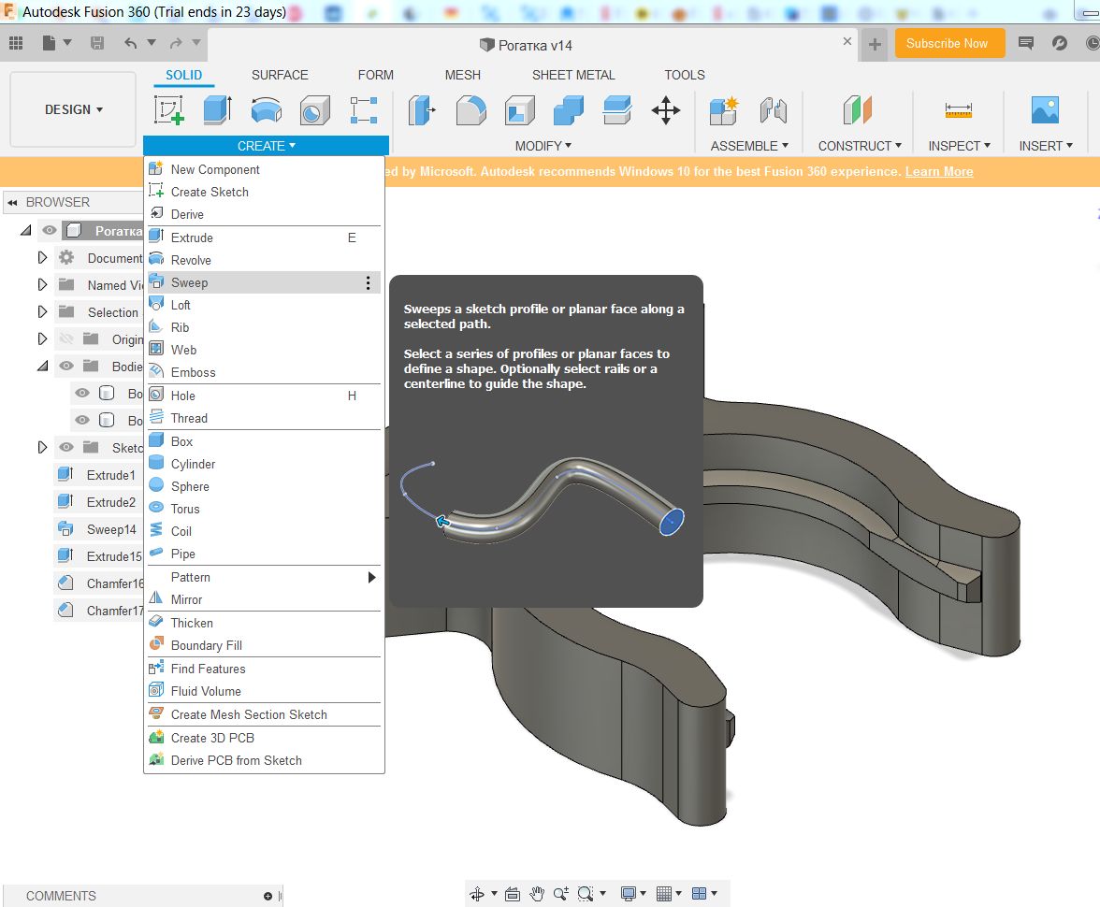Open the Learn More link in banner
This screenshot has height=907, width=1100.
coord(938,171)
